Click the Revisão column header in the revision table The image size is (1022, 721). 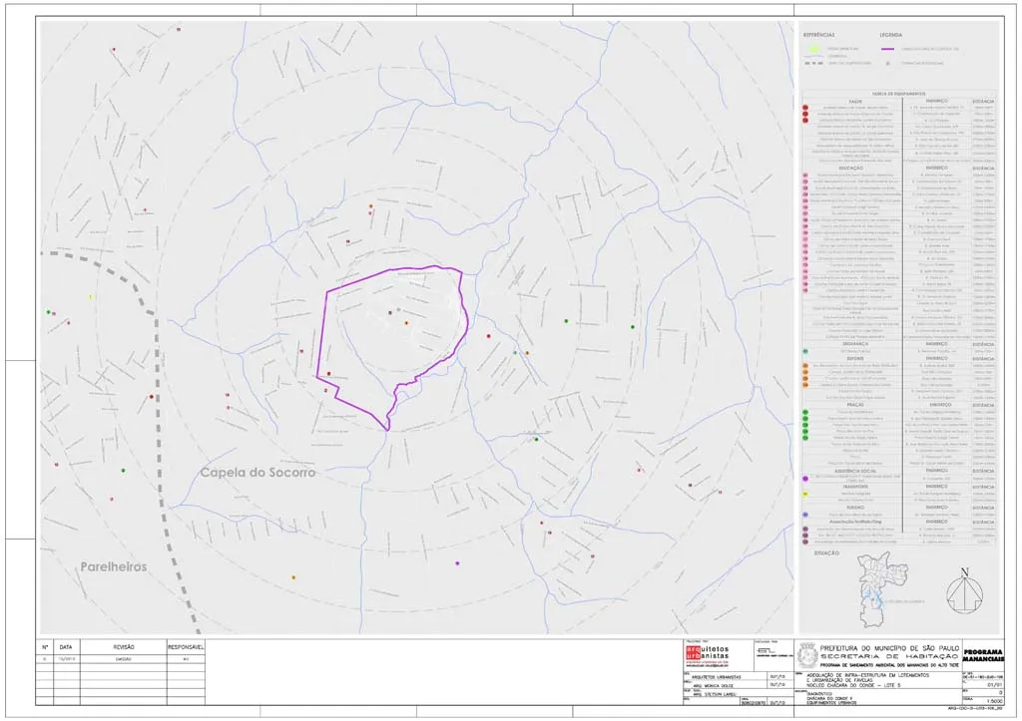123,646
